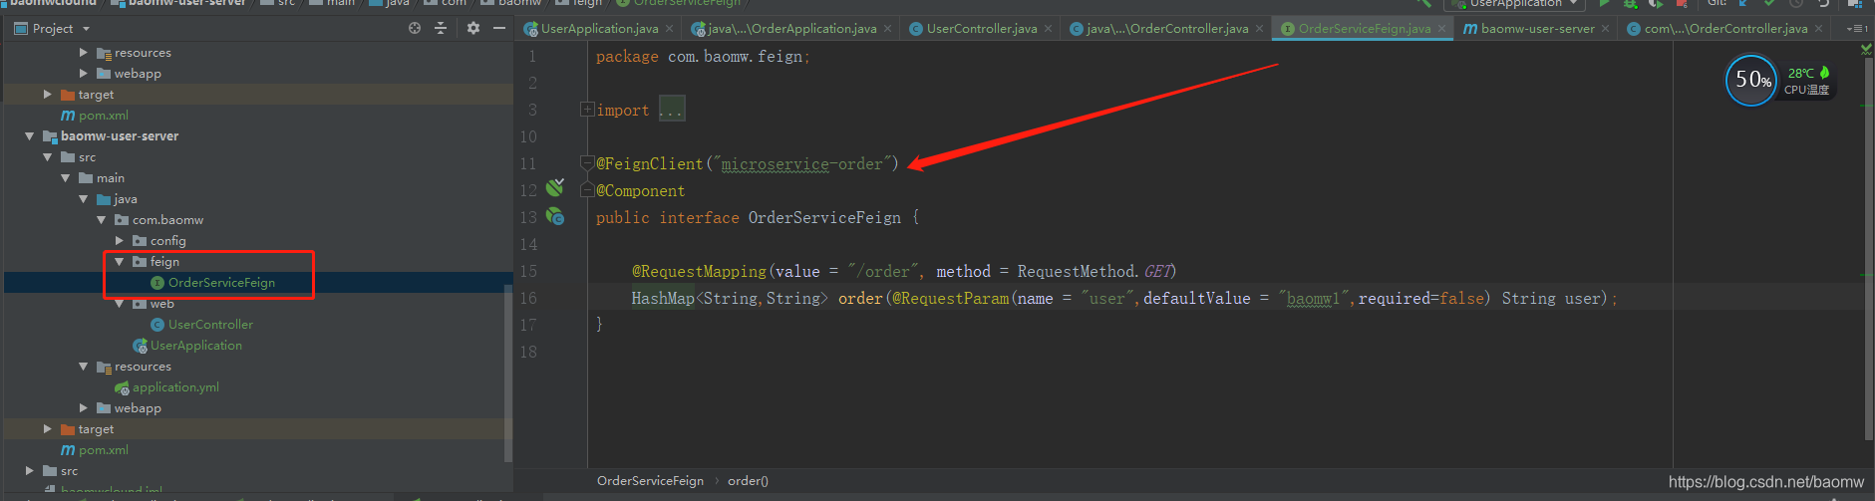Image resolution: width=1875 pixels, height=501 pixels.
Task: Click the locate opened file crosshair icon
Action: pos(415,28)
